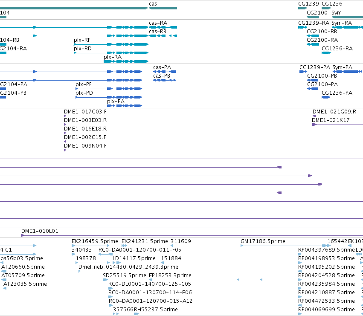Click the CG1236-RA transcript label
The image size is (363, 316).
coord(337,49)
